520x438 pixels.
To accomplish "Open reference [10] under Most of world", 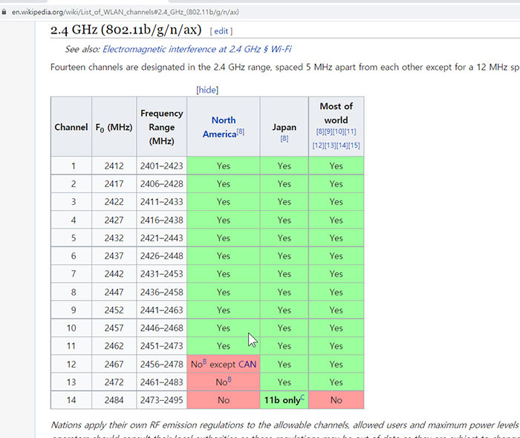I will (338, 131).
